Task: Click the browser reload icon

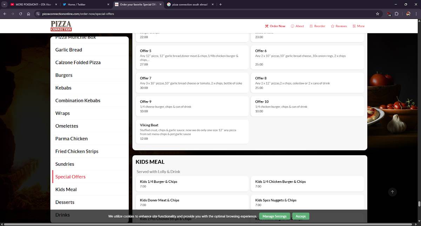Action: coord(21,14)
